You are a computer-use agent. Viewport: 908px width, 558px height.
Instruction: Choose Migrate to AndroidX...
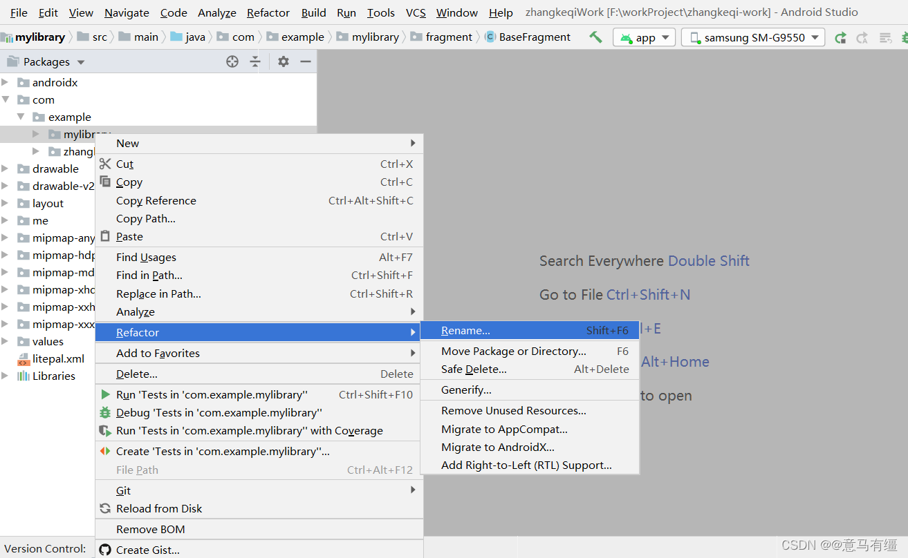pyautogui.click(x=530, y=447)
